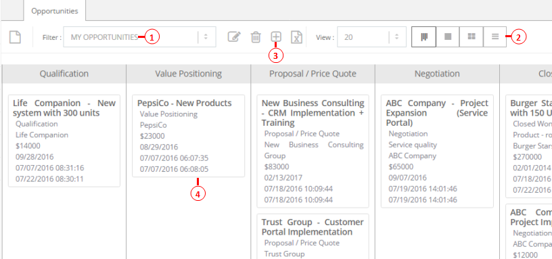Click Life Companion account name line
Viewport: 552px width, 259px height.
tap(42, 135)
